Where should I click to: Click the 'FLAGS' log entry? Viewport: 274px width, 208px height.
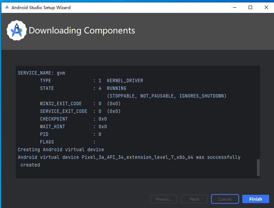click(47, 142)
